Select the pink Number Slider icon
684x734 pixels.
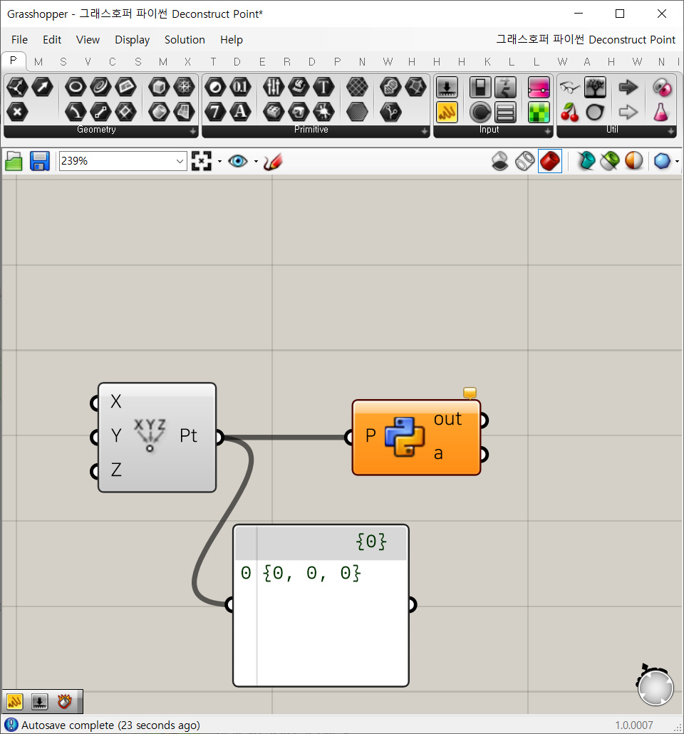[x=539, y=88]
